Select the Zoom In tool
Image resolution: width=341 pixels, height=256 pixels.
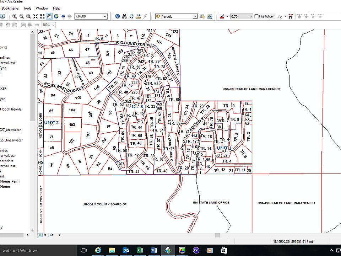pos(15,16)
